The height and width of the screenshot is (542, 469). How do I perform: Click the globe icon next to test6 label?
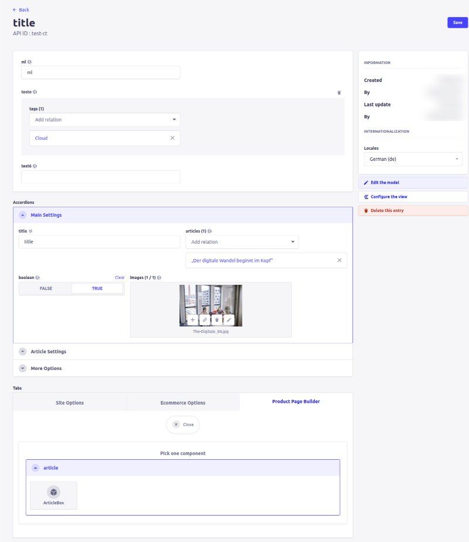point(35,166)
